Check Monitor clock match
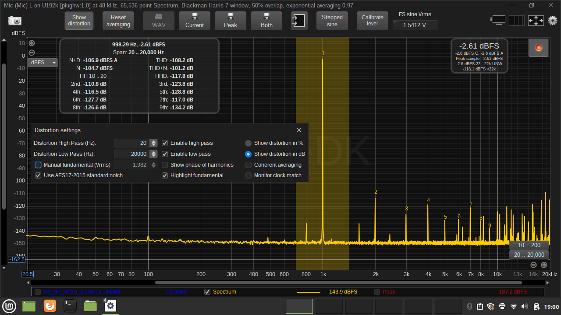Screen dimensions: 561x315 [249, 175]
